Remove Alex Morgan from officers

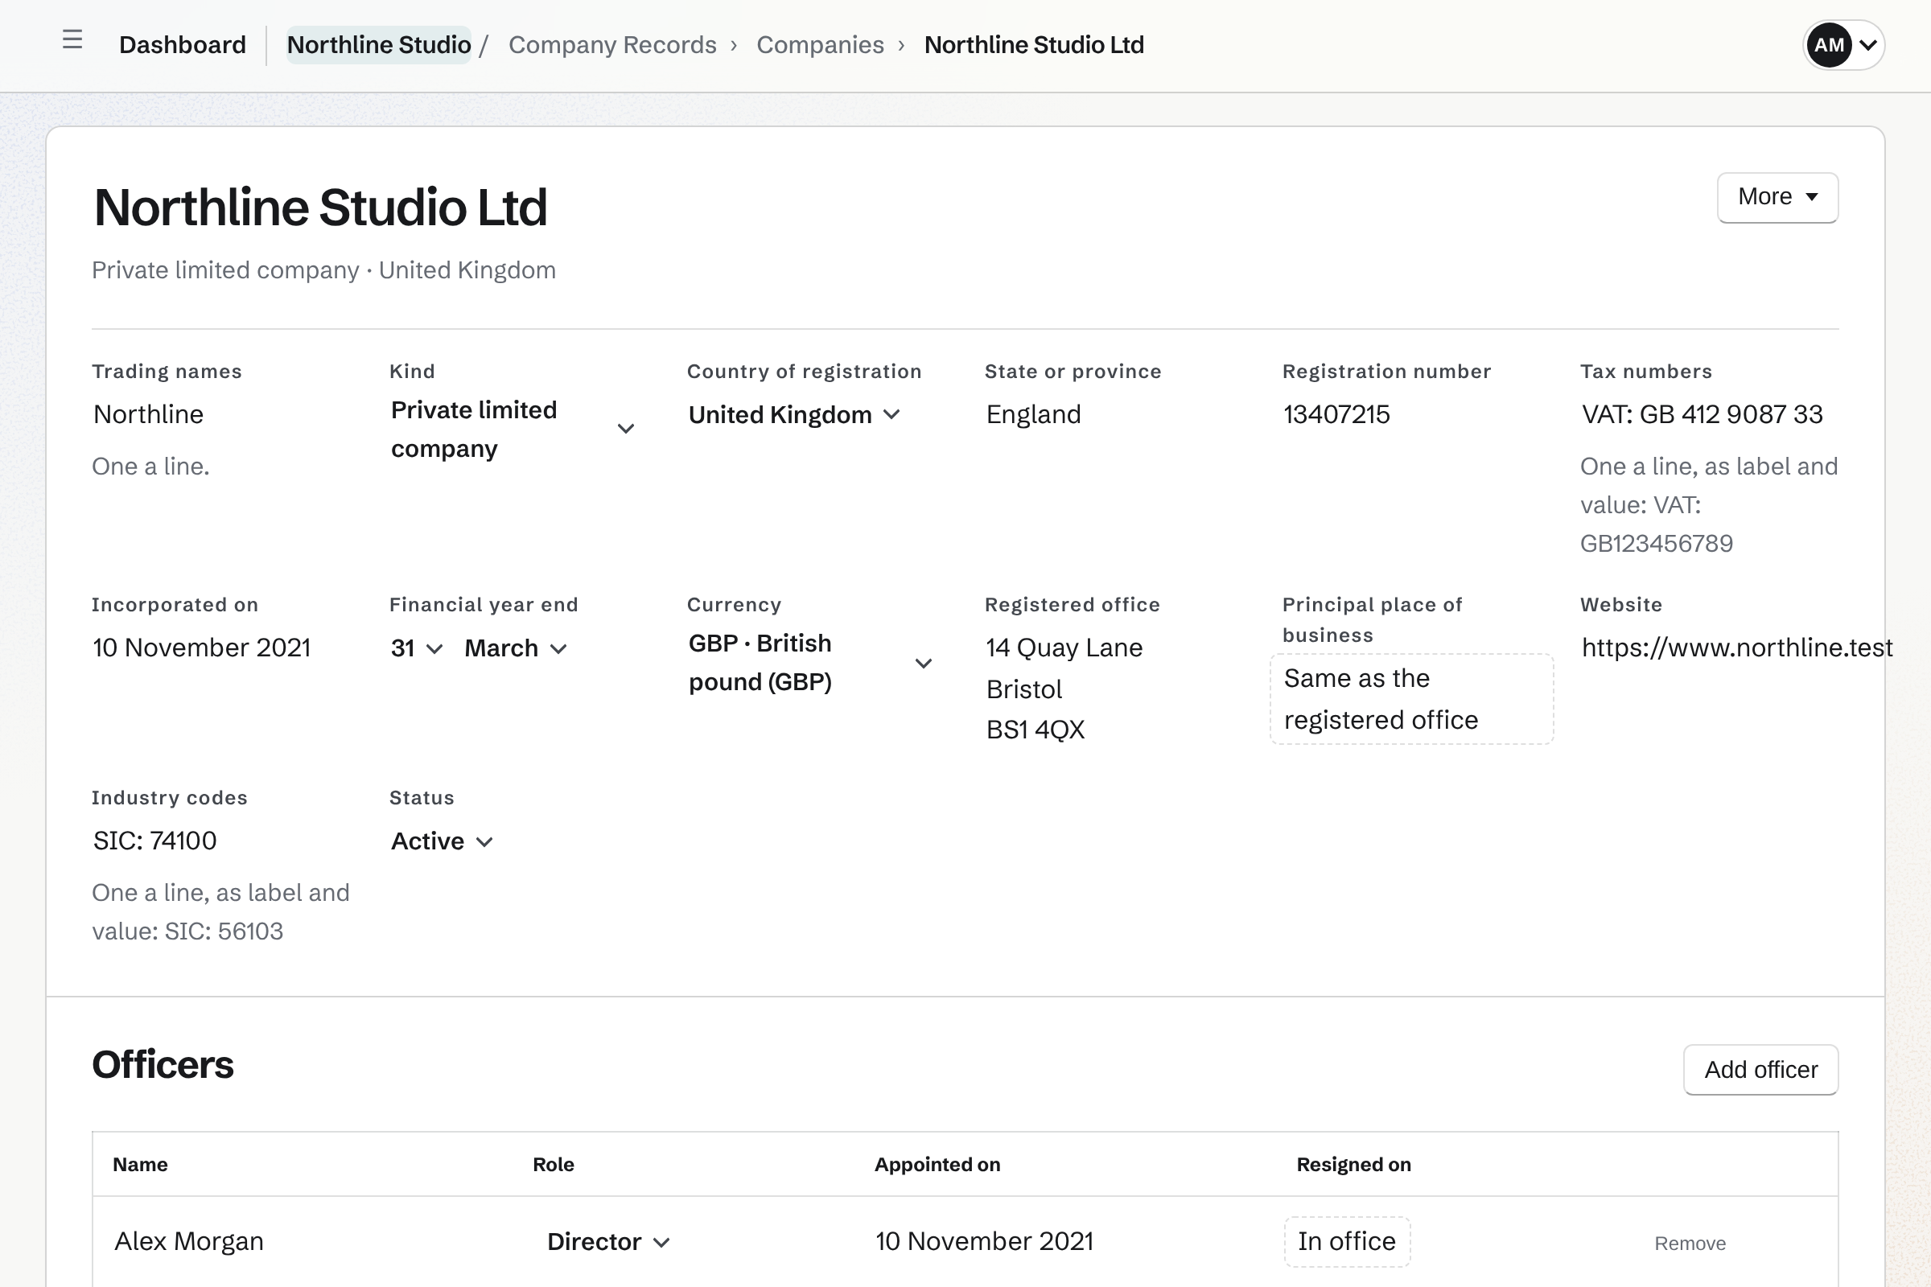(x=1690, y=1244)
